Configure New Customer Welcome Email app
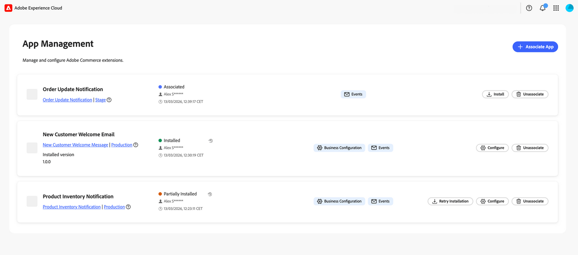 point(492,148)
